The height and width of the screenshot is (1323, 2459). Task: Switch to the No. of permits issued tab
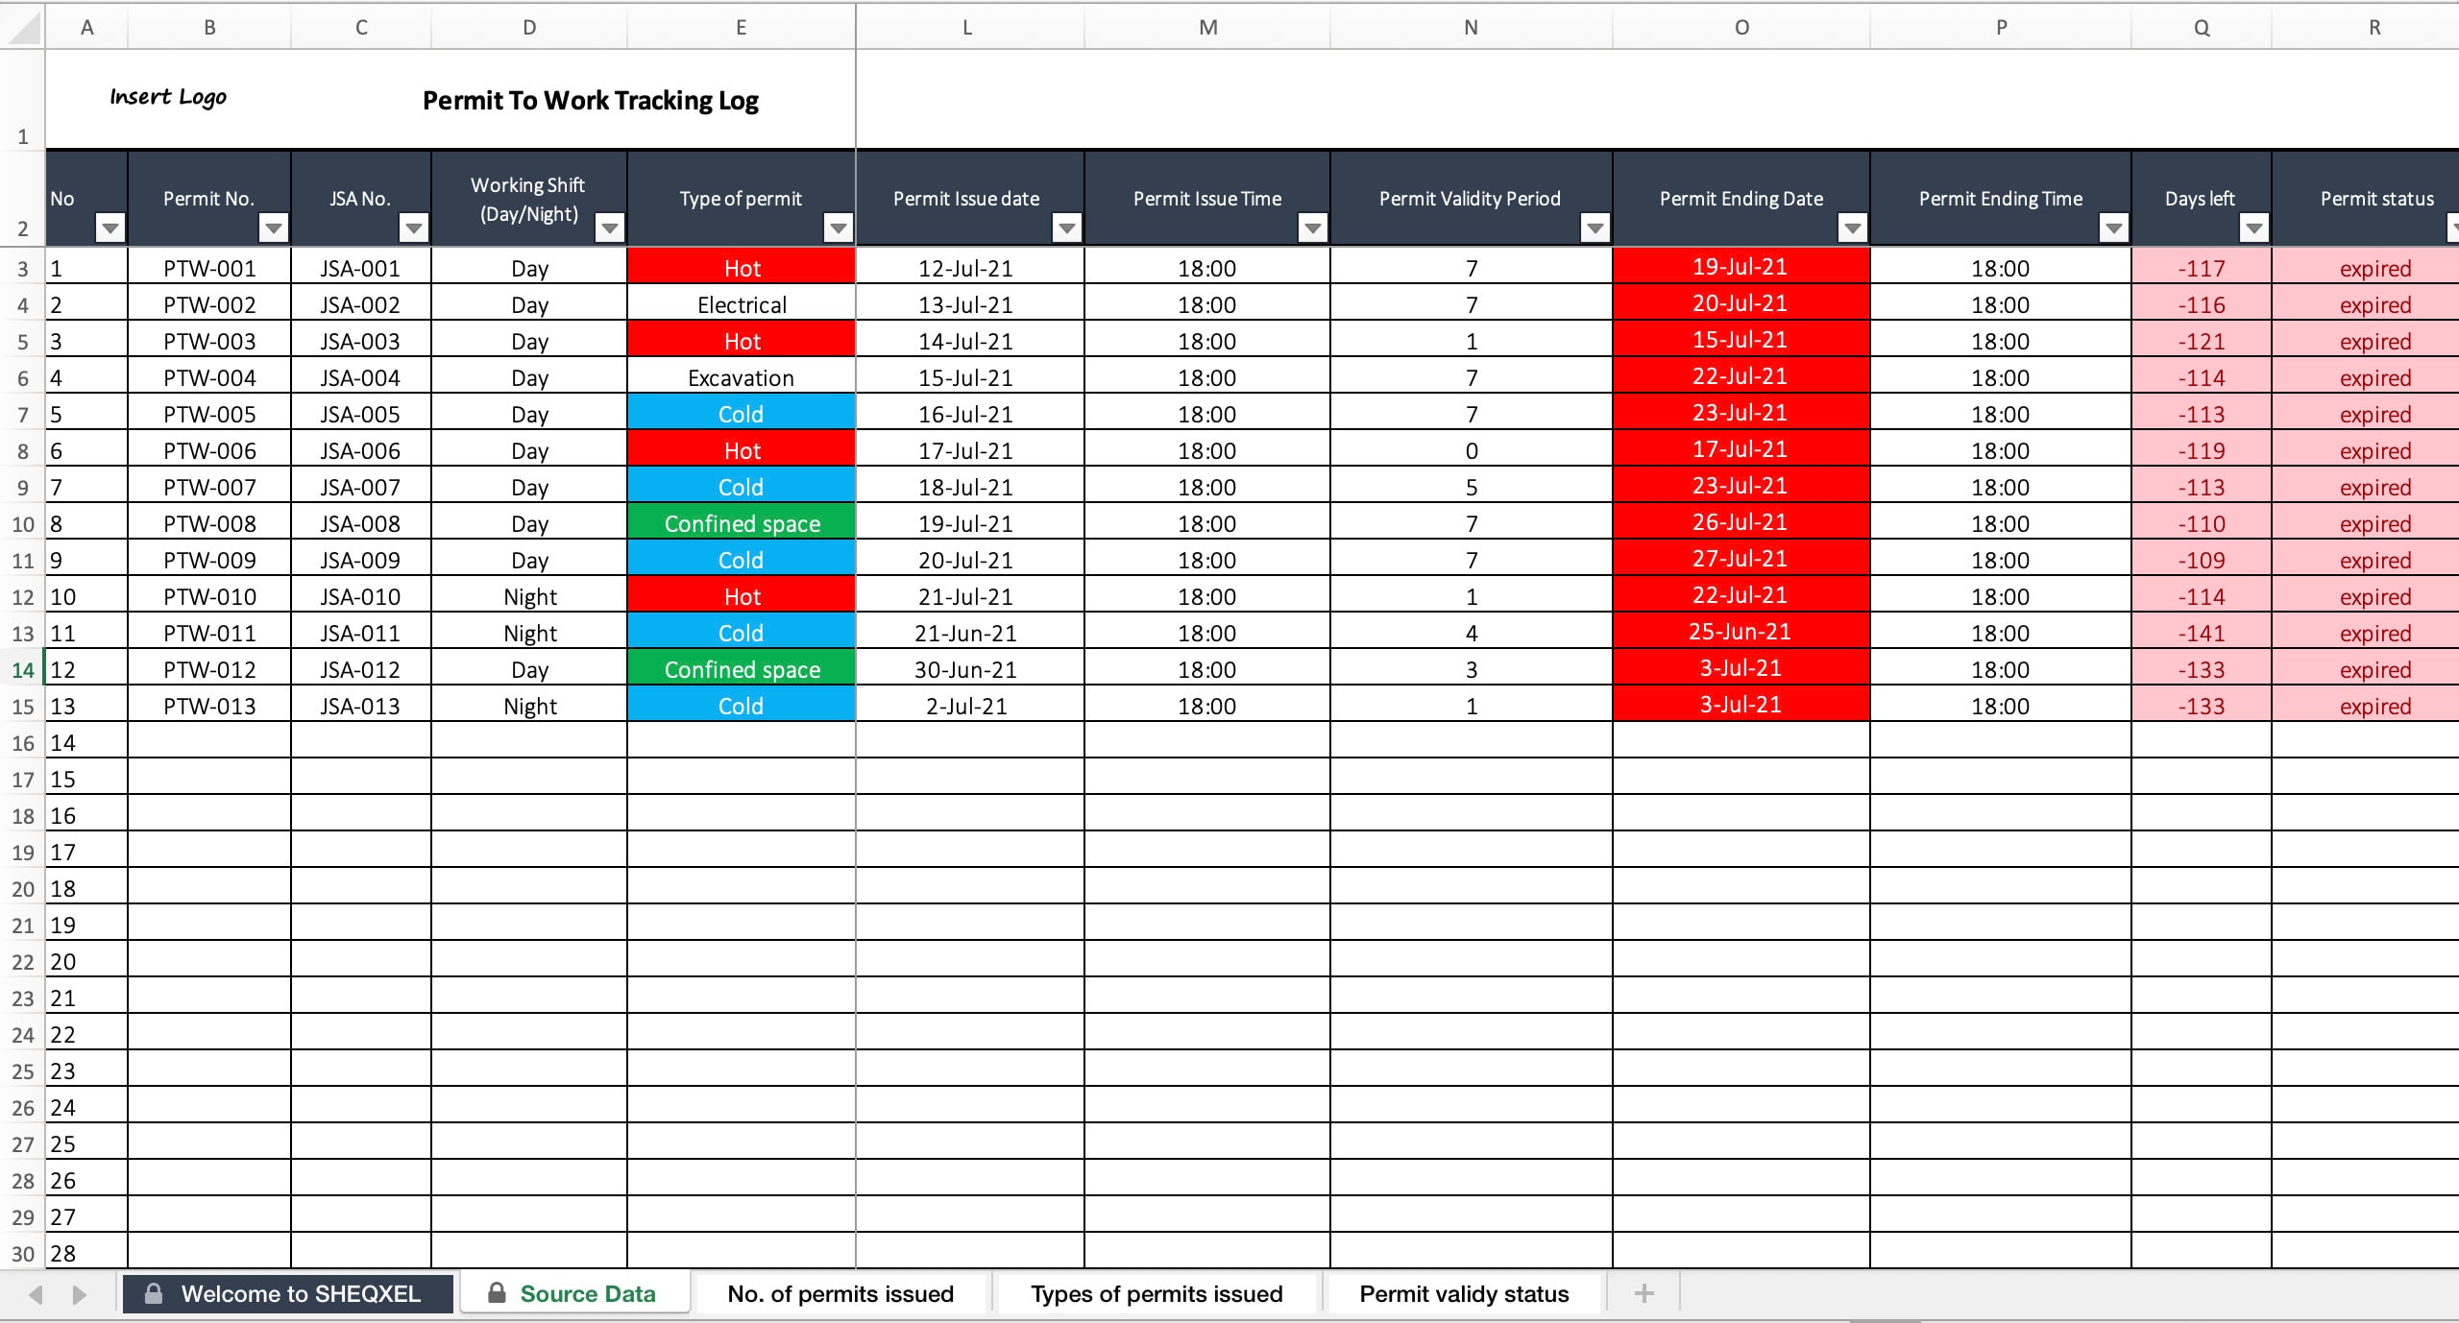[840, 1293]
